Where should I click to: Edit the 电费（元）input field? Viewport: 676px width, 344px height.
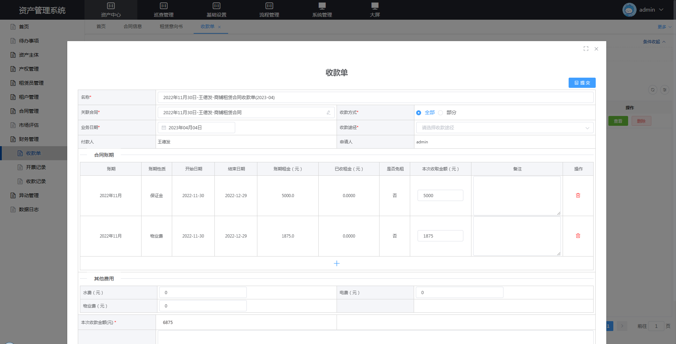[x=459, y=292]
